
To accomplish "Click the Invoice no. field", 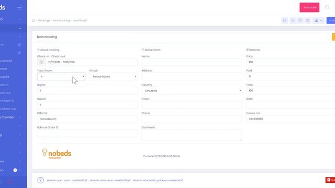I will 291,119.
